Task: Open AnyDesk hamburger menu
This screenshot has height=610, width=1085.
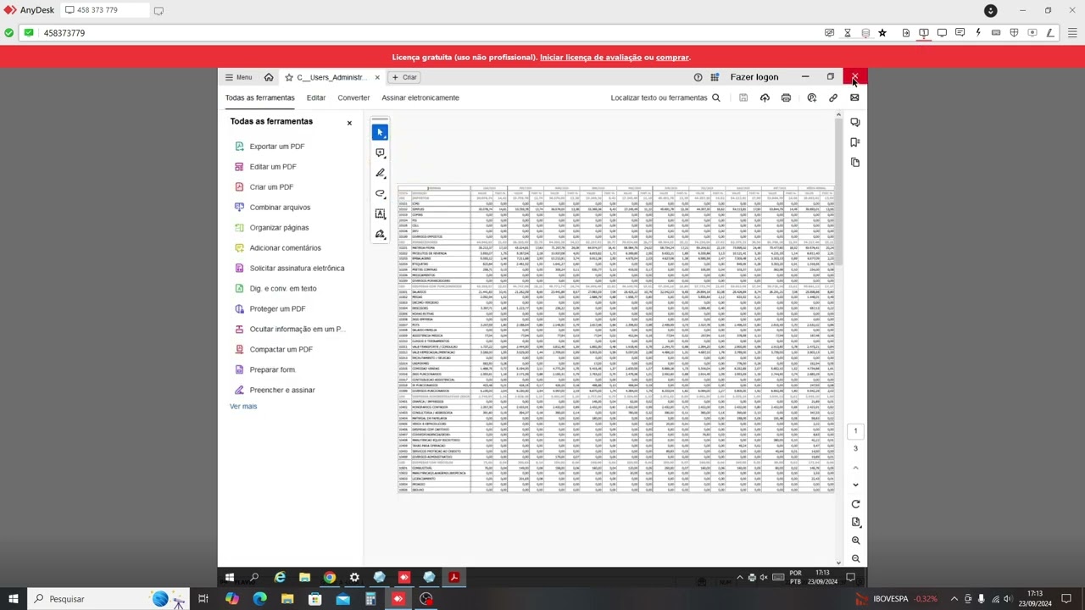Action: 1072,33
